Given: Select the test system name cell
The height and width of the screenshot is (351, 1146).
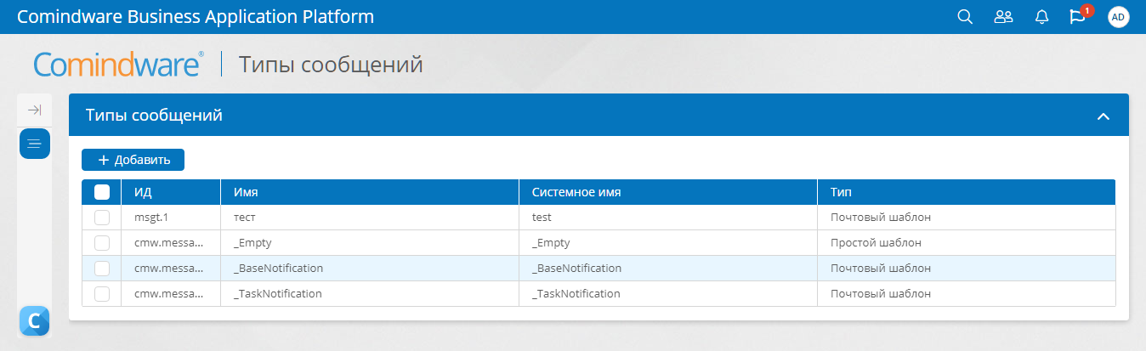Looking at the screenshot, I should [x=668, y=218].
